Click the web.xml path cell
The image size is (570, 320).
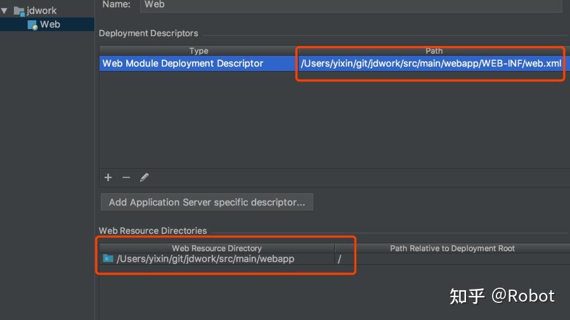(431, 63)
